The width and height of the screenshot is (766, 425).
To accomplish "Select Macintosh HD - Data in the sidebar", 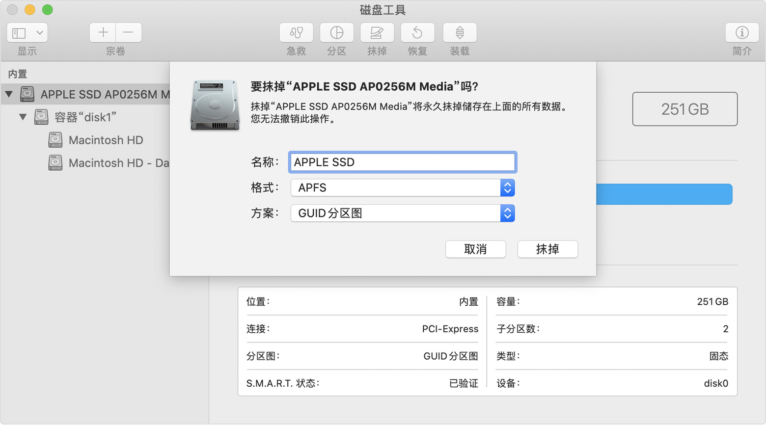I will click(x=113, y=163).
